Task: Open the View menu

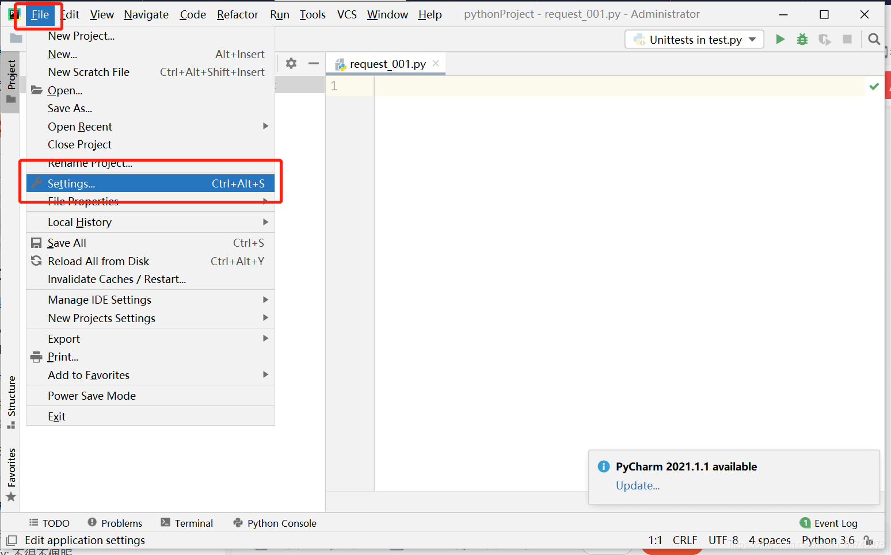Action: pos(102,14)
